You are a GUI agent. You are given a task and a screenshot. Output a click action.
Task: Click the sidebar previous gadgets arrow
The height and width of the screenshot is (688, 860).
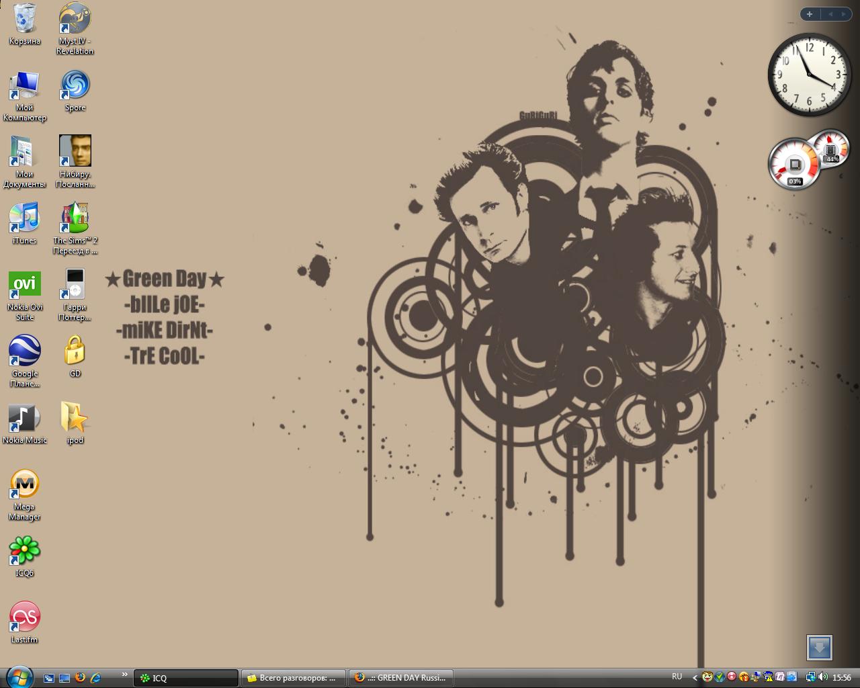tap(830, 13)
